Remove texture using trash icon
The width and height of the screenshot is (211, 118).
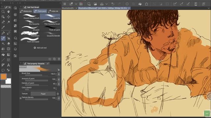coord(58,94)
